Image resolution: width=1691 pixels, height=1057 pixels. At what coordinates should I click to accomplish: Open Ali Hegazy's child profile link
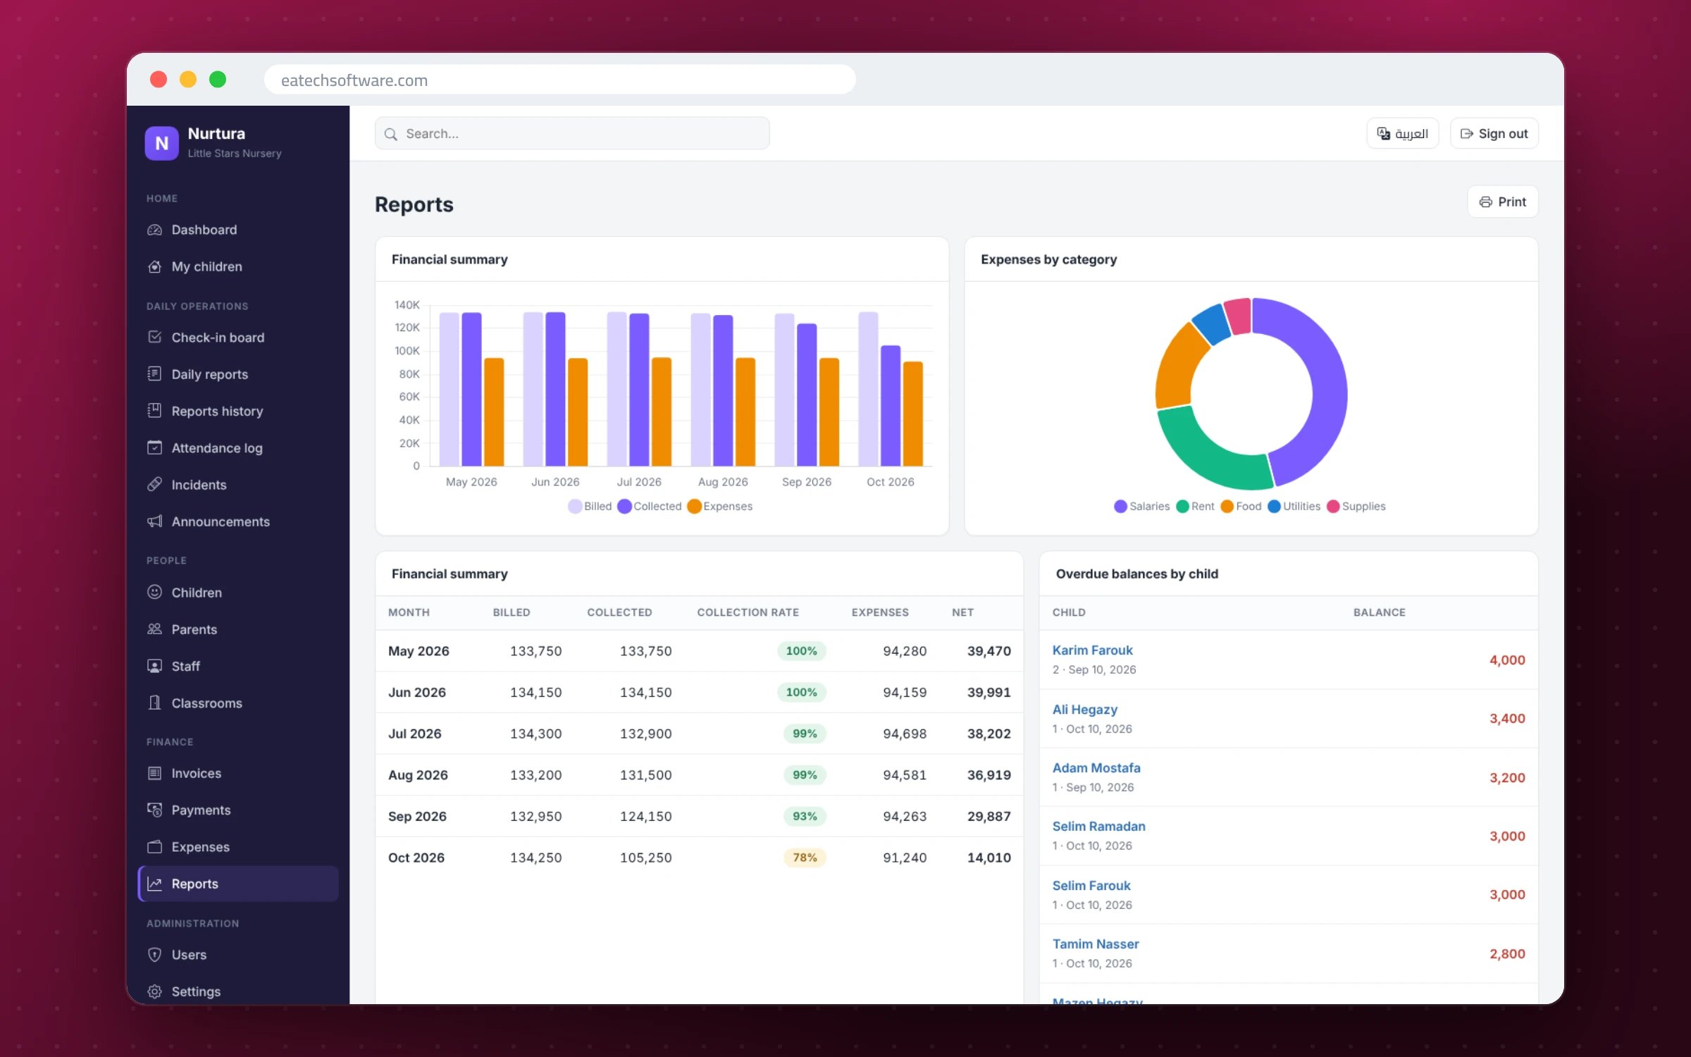pyautogui.click(x=1084, y=709)
